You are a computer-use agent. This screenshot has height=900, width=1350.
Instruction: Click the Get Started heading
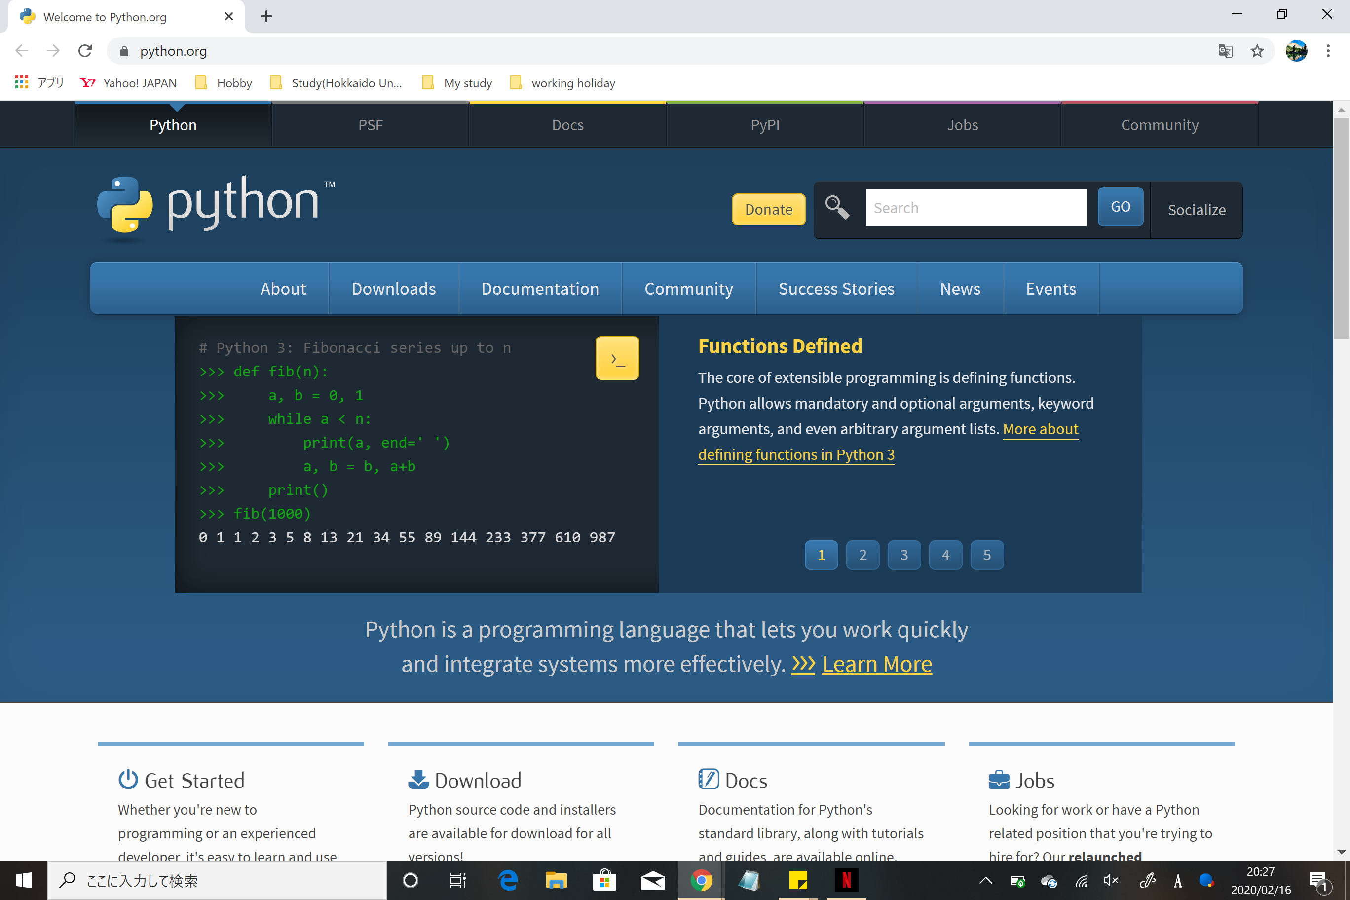click(x=194, y=781)
